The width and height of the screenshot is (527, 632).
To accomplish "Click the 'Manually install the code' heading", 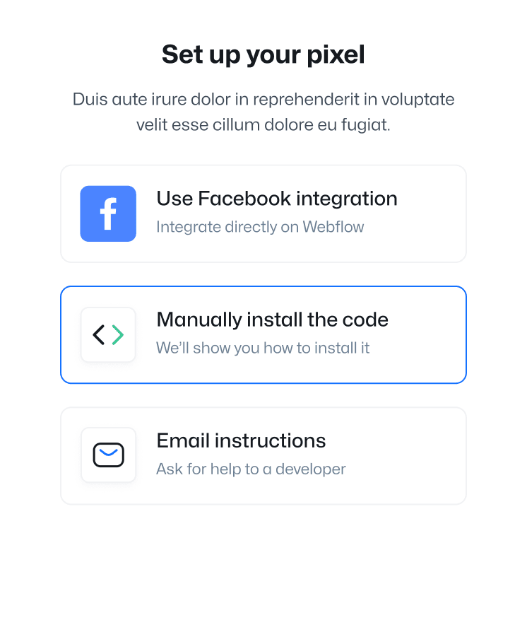I will click(x=271, y=320).
